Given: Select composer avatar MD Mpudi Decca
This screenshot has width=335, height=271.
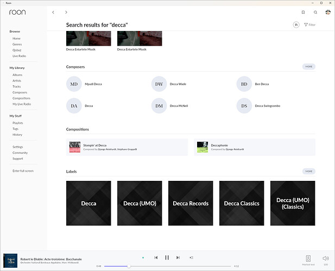Looking at the screenshot, I should pyautogui.click(x=74, y=84).
